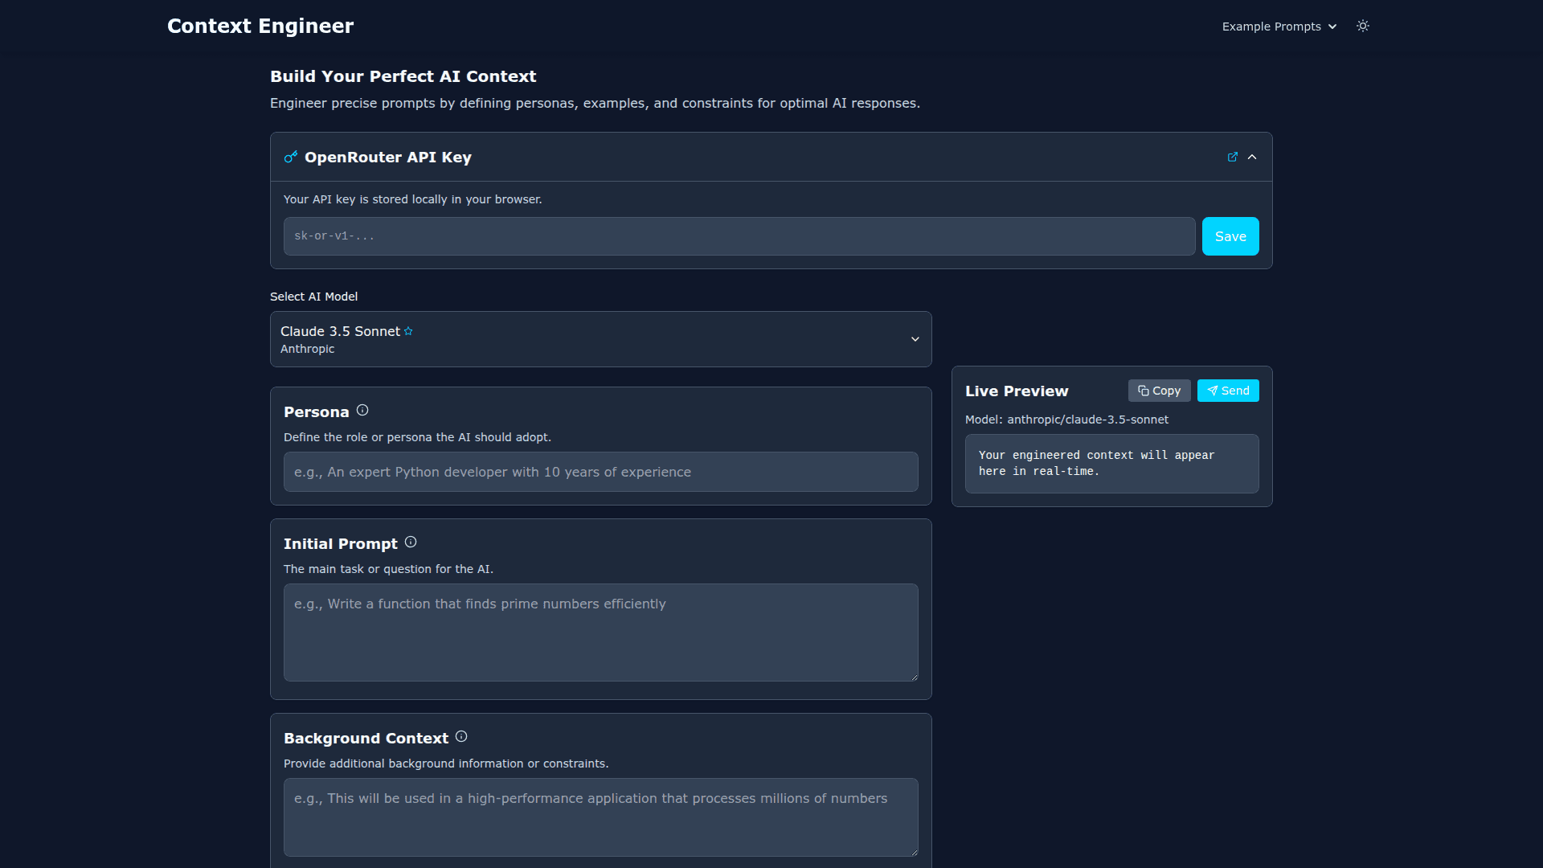Screen dimensions: 1543x868
Task: Focus the Initial Prompt text area
Action: tap(600, 633)
